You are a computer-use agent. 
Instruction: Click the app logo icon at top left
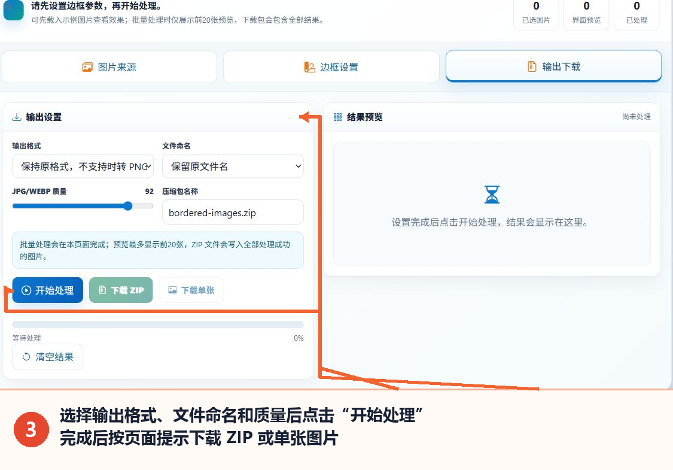pyautogui.click(x=13, y=10)
